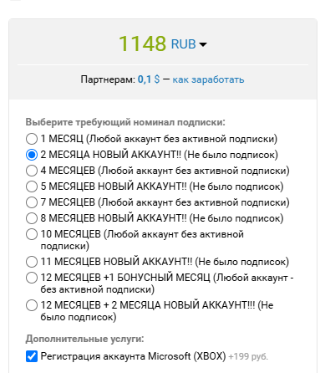Select the 10 МЕСЯЦЕВ subscription option
Viewport: 320px width, 373px height.
point(32,234)
